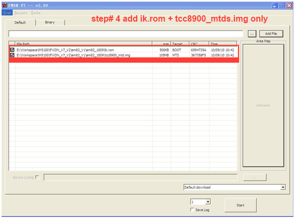
Task: Expand the Default download dropdown
Action: [283, 187]
